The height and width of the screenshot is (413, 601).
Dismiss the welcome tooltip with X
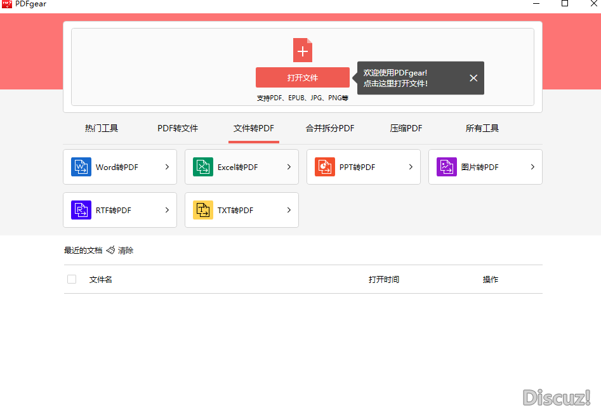click(473, 78)
